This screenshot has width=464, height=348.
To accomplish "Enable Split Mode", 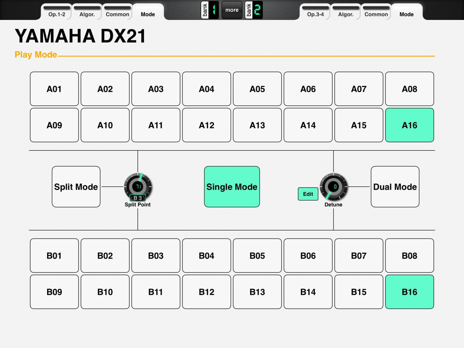I will pyautogui.click(x=76, y=187).
